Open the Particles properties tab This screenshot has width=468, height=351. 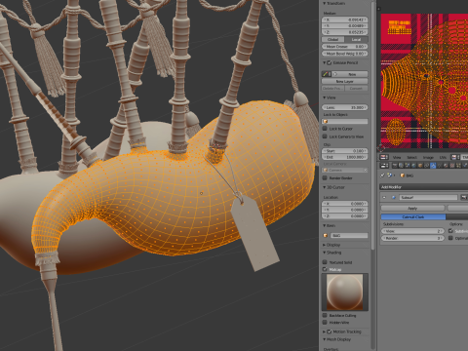pyautogui.click(x=458, y=166)
